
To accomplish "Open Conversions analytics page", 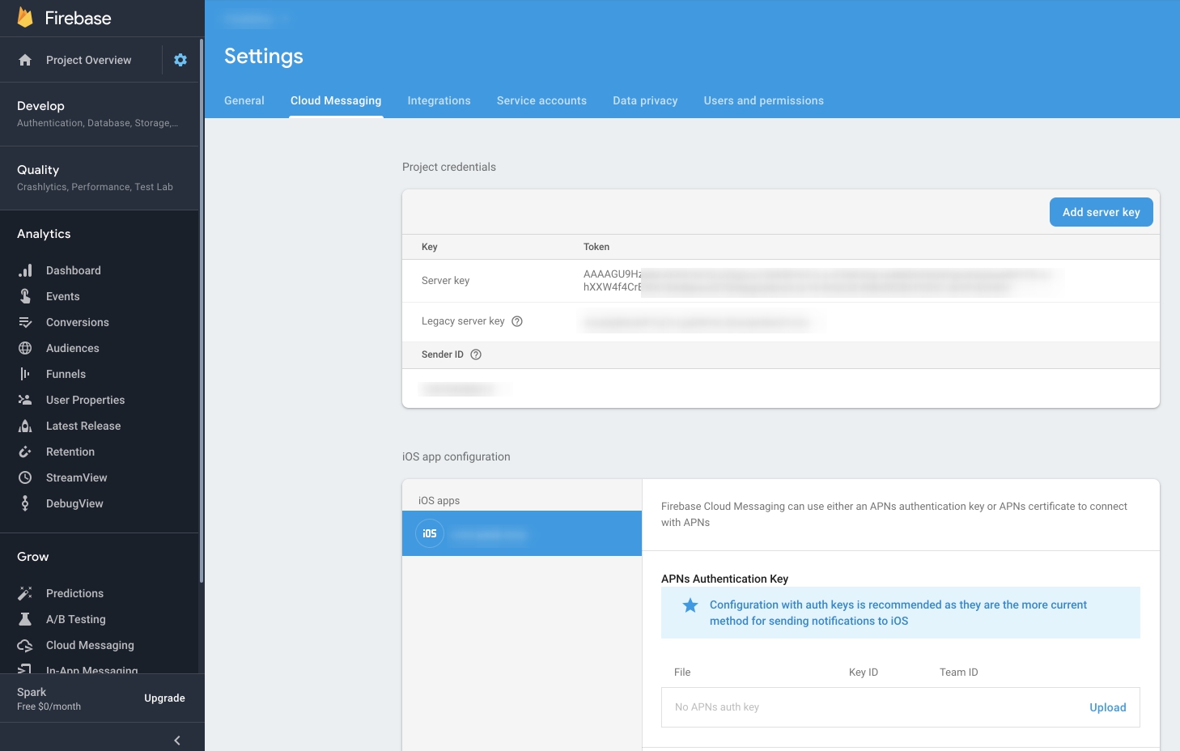I will (78, 322).
